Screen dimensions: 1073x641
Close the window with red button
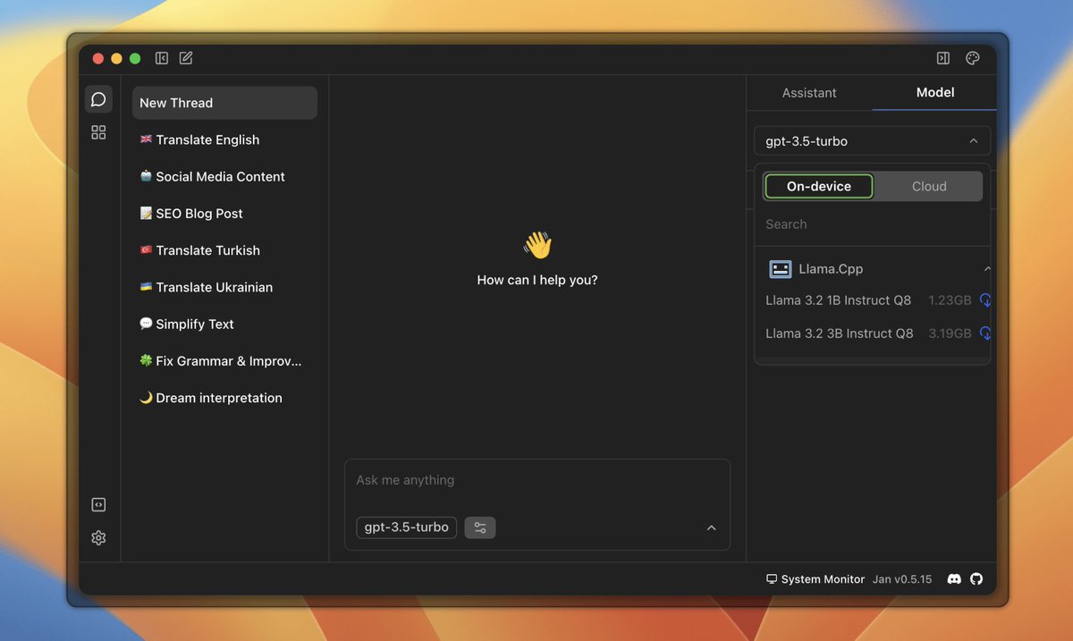point(98,59)
